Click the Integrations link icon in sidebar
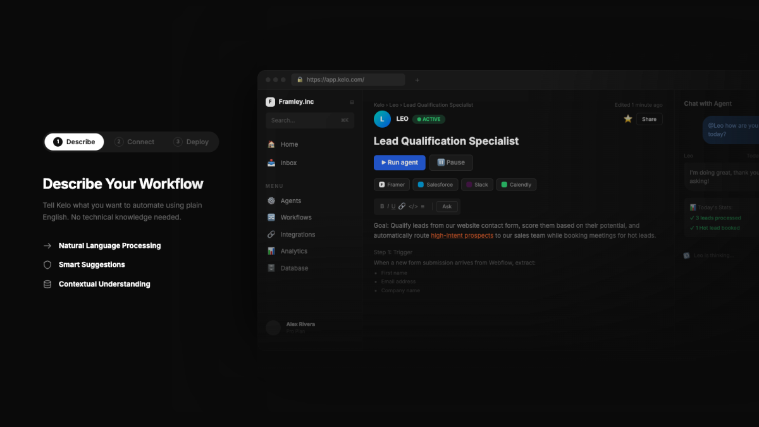This screenshot has height=427, width=759. (x=271, y=235)
